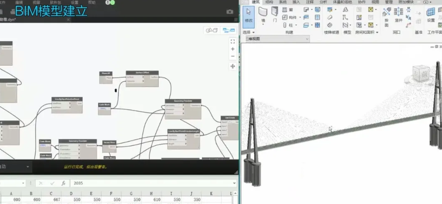
Task: Activate the Dynamo pan tool
Action: coord(233,66)
